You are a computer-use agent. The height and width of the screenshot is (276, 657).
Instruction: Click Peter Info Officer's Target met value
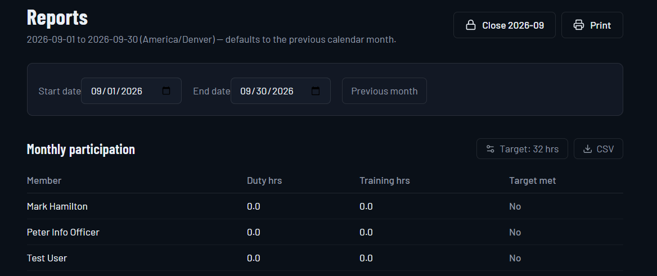pyautogui.click(x=515, y=232)
